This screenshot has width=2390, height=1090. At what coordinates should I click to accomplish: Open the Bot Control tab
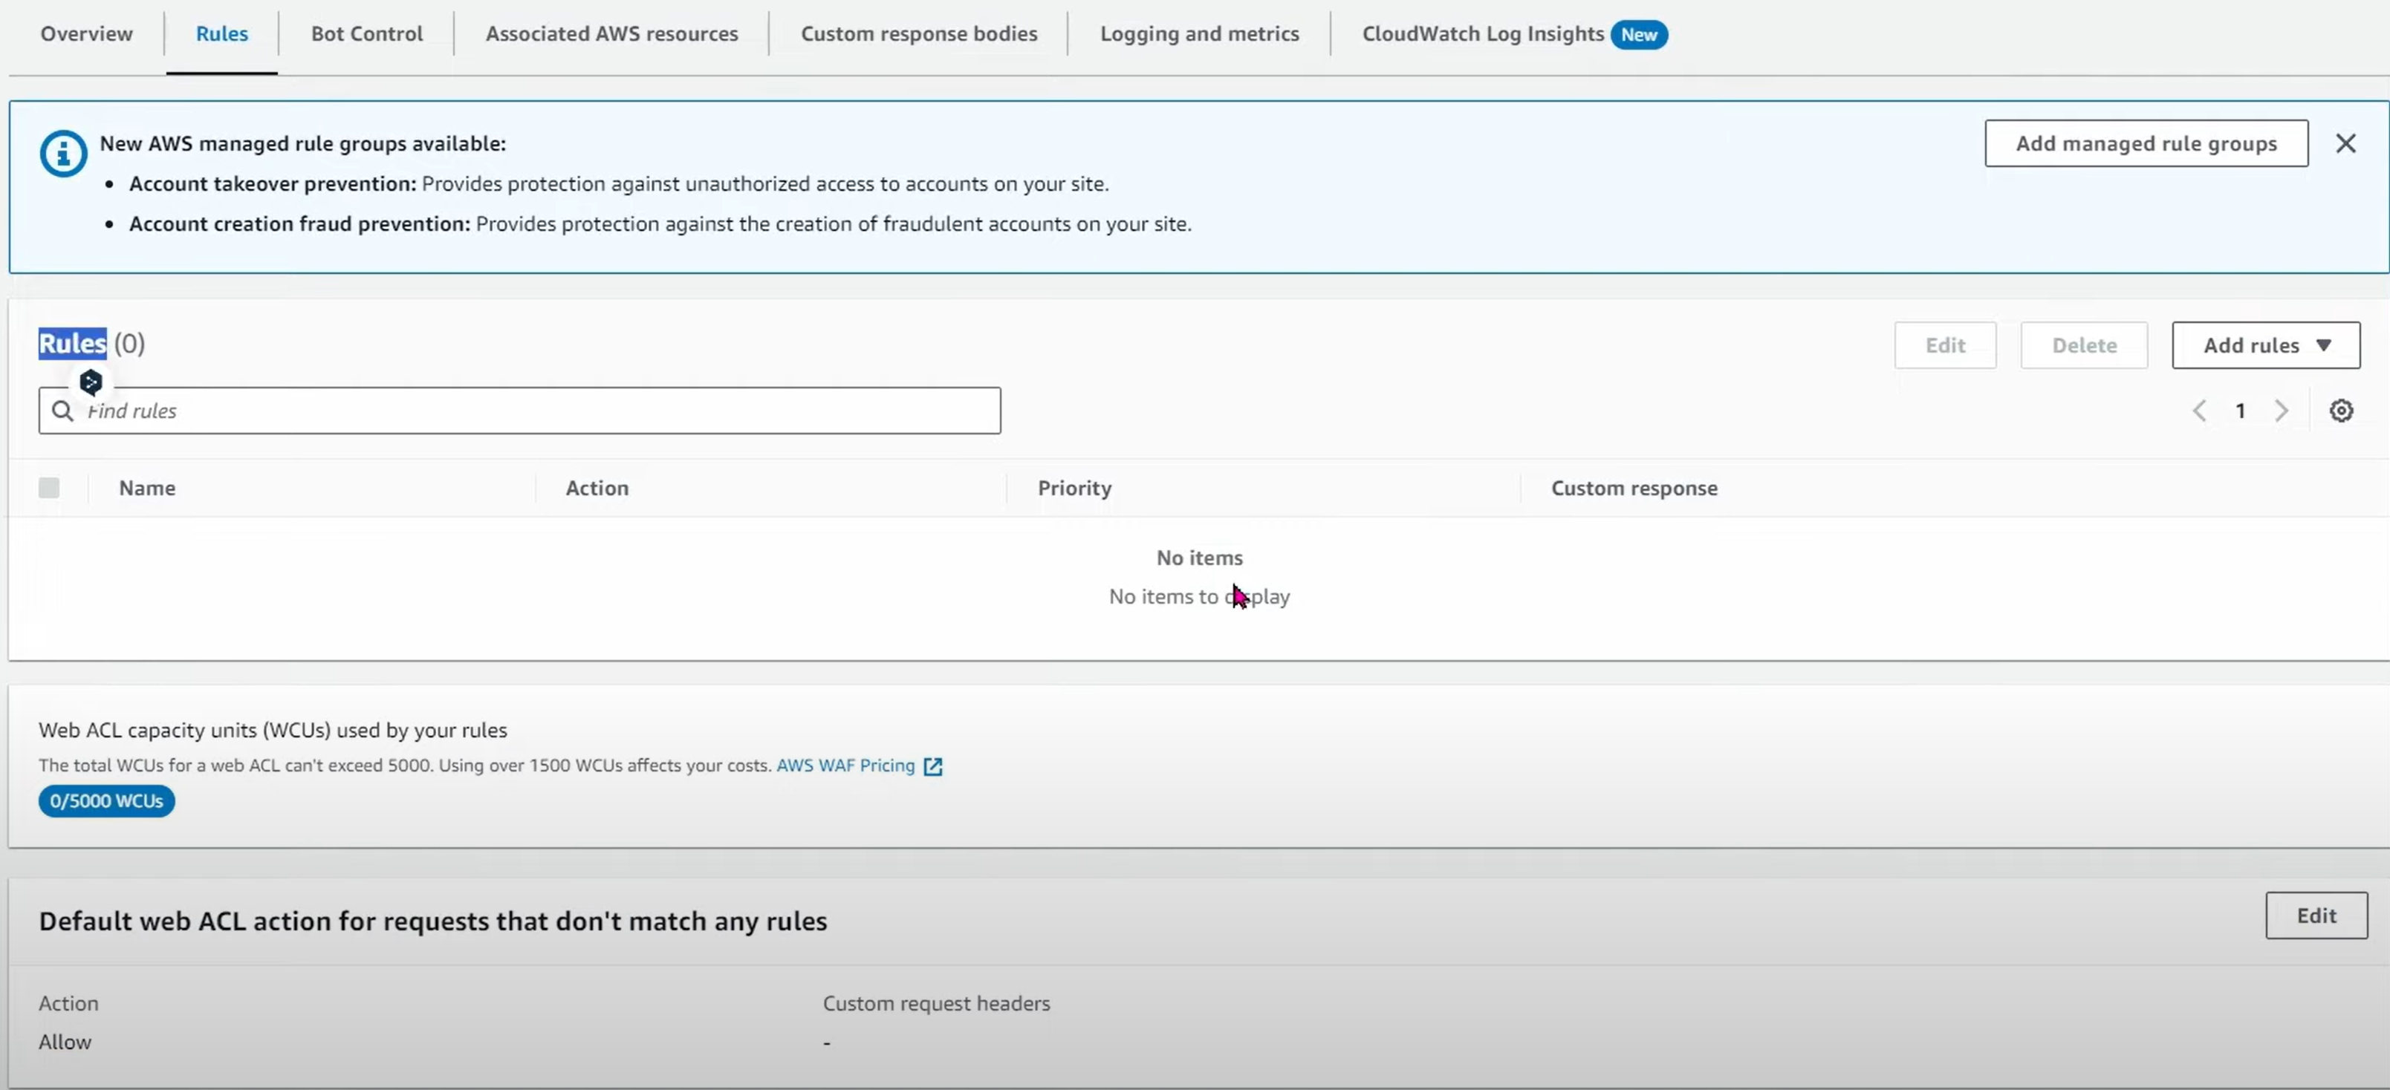pos(366,34)
